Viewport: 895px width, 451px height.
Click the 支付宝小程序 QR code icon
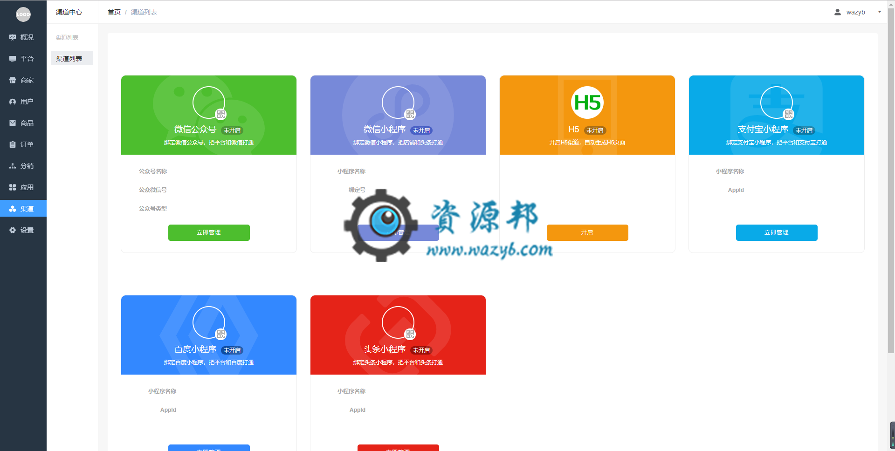click(789, 114)
